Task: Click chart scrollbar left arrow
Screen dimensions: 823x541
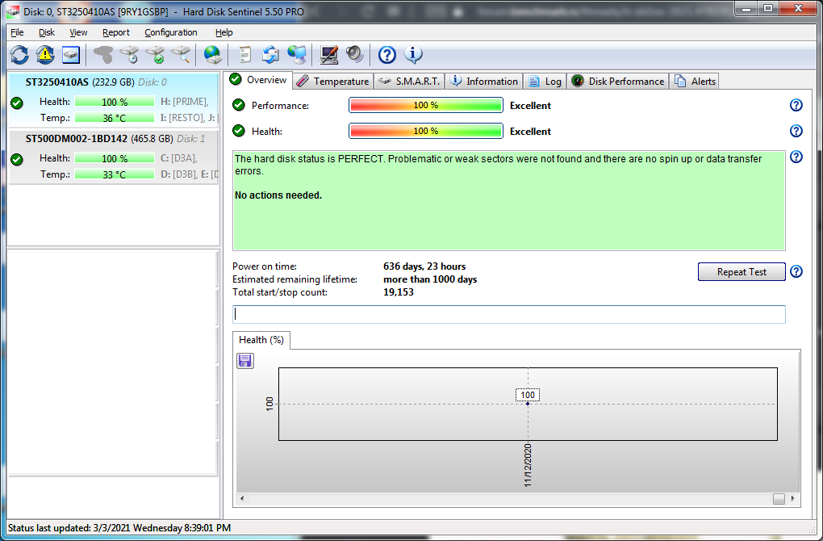Action: (242, 498)
